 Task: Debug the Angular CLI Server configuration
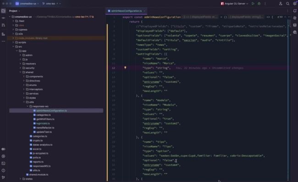click(259, 4)
